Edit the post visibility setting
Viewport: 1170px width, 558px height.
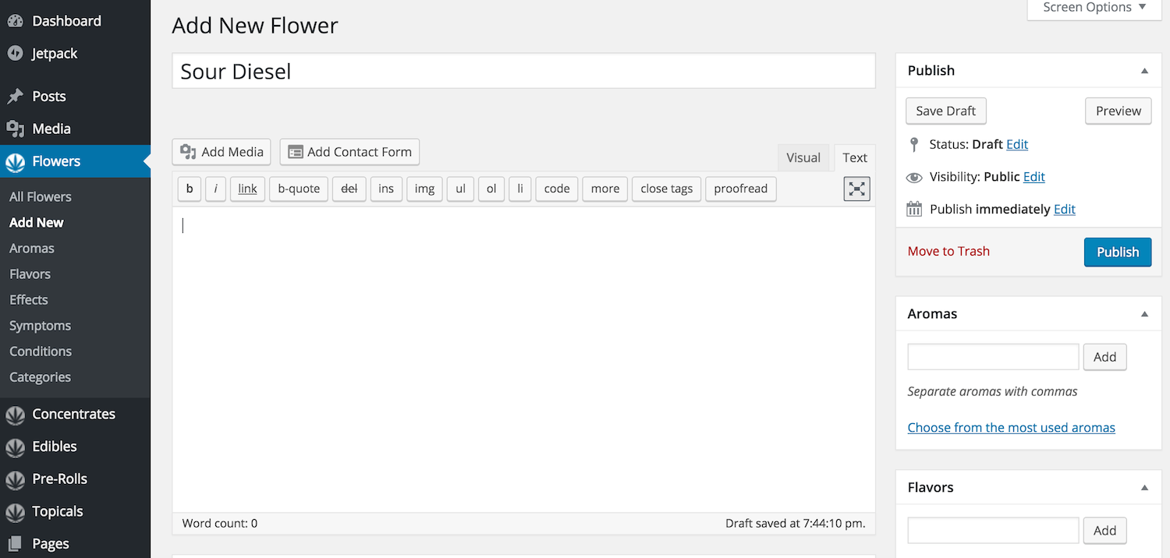tap(1033, 177)
